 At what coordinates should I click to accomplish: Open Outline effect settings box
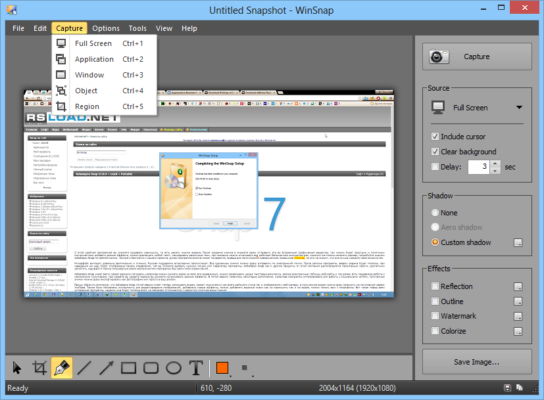click(518, 301)
